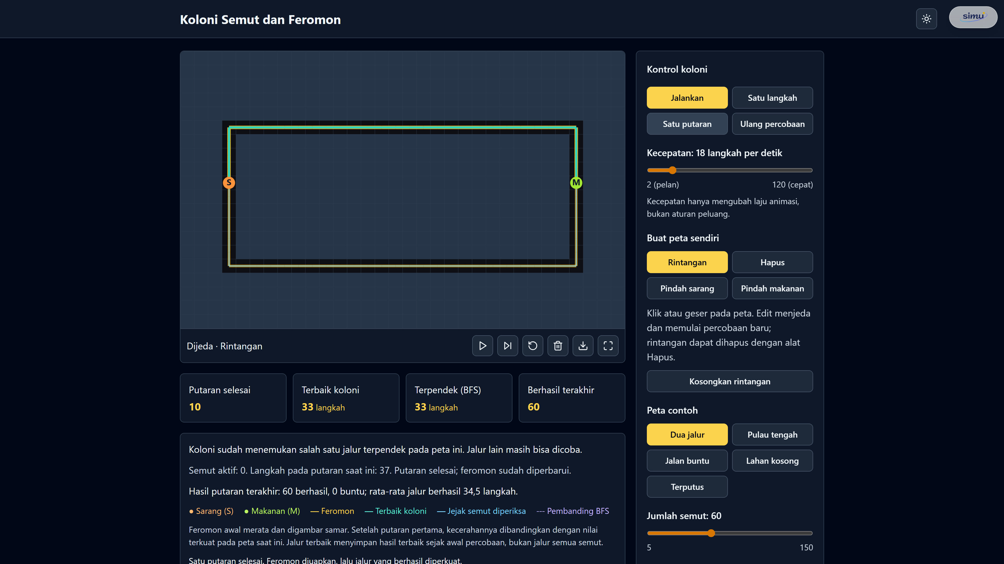Load the Dua jalur sample map
Screen dimensions: 1004x564
pos(687,434)
